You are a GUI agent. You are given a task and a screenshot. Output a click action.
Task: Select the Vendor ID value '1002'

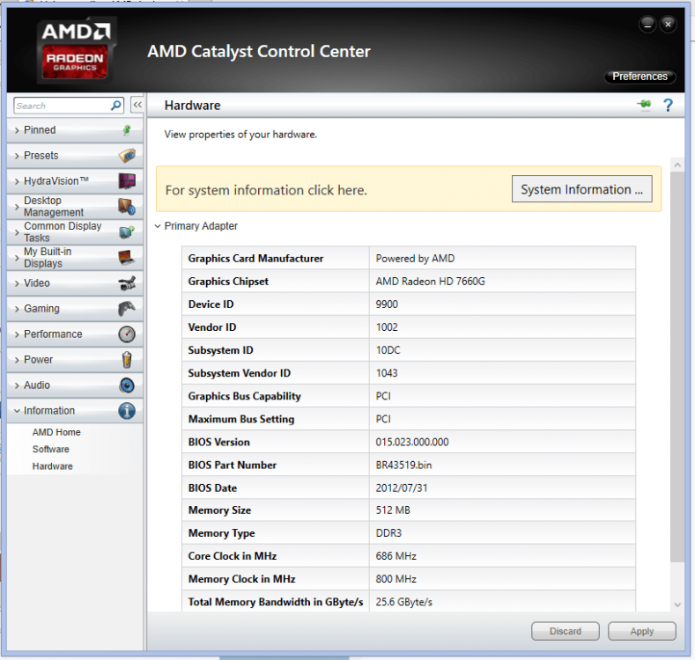[387, 327]
